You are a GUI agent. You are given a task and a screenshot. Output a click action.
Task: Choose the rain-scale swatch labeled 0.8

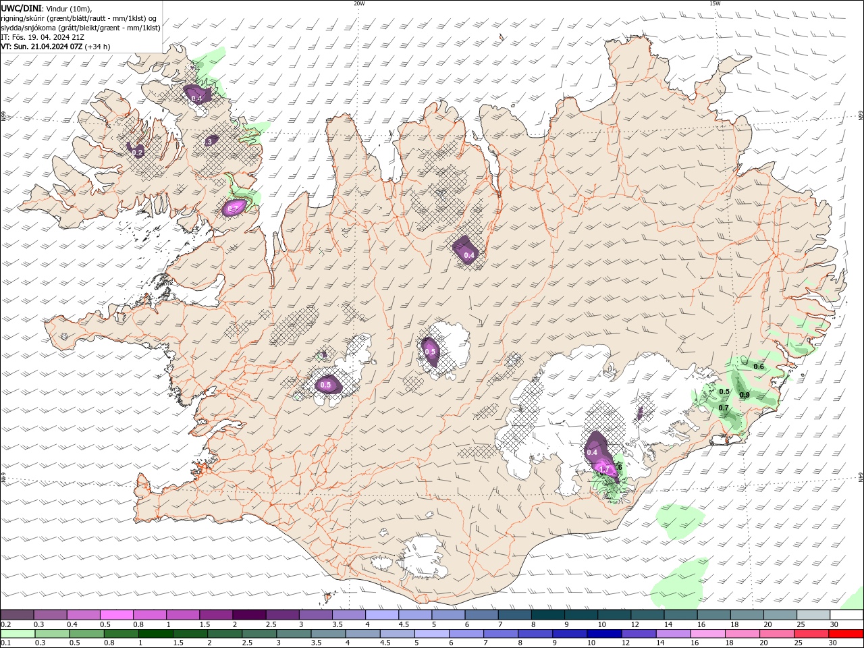click(122, 634)
